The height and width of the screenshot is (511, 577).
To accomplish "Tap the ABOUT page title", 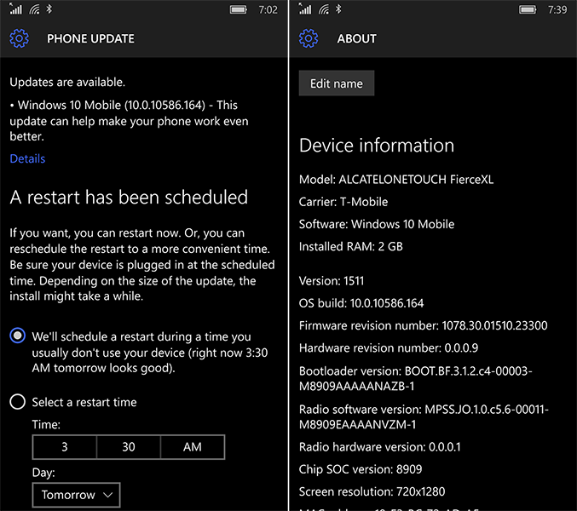I will (x=356, y=38).
